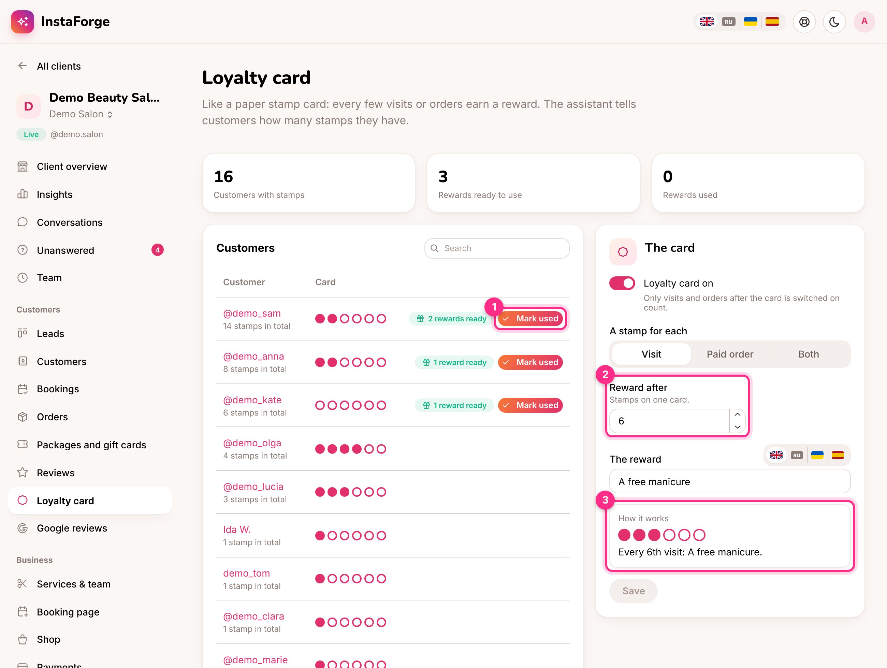Click the Orders box icon
This screenshot has height=668, width=887.
tap(23, 417)
